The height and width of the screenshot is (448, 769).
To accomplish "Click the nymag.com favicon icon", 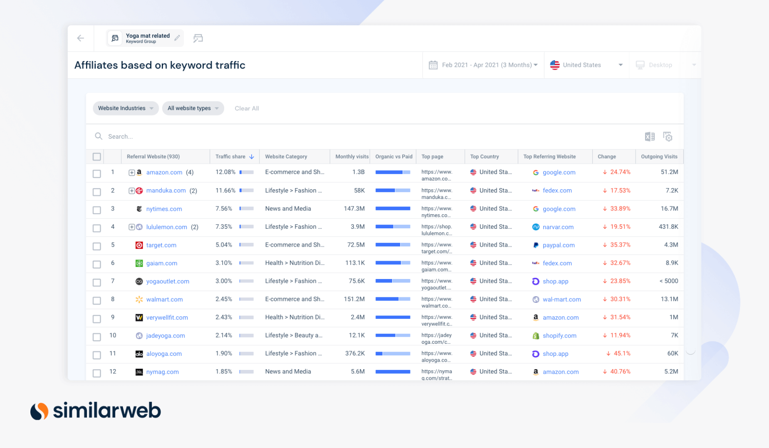I will [x=139, y=372].
